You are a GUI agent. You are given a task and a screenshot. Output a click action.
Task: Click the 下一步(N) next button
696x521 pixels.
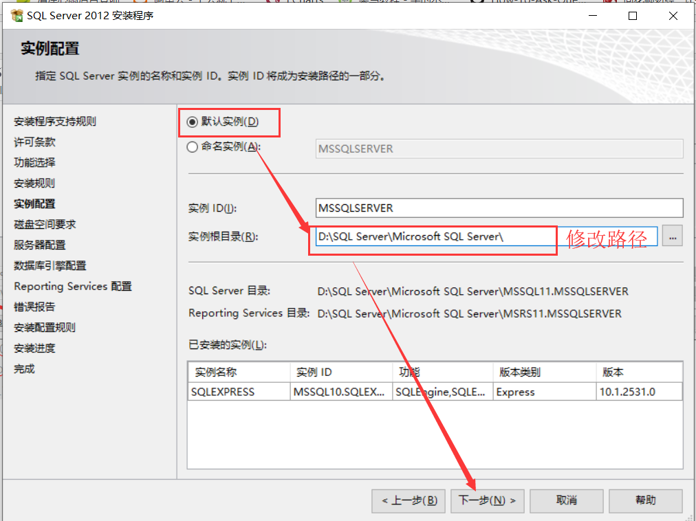[488, 501]
